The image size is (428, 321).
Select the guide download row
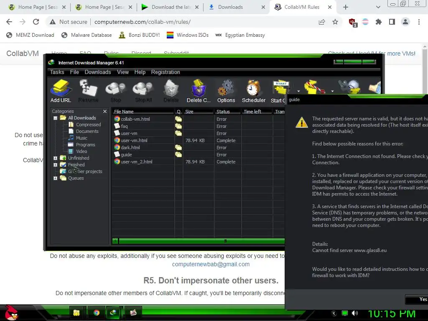(198, 155)
